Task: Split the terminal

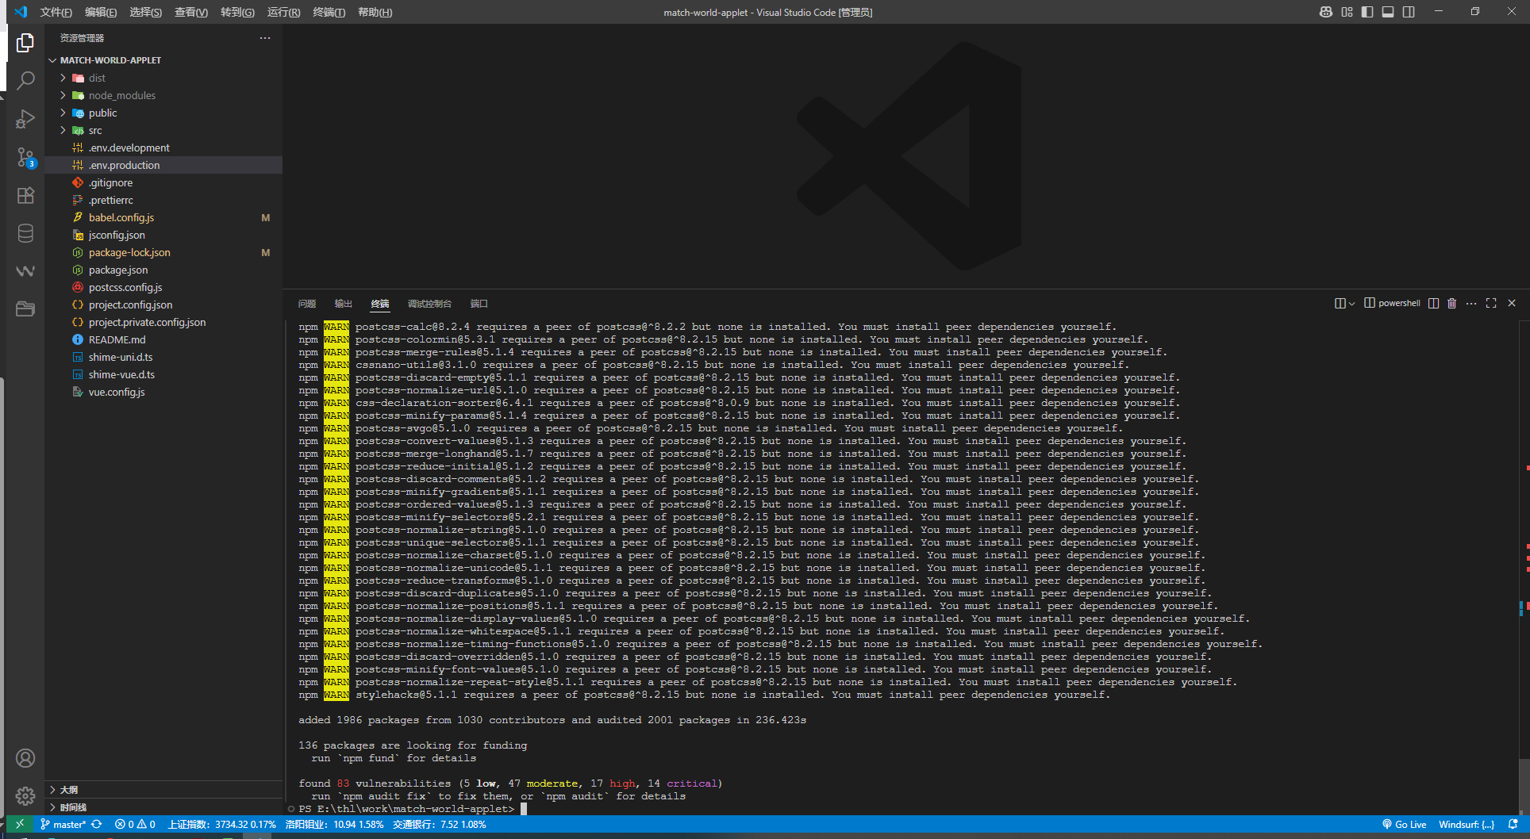Action: (x=1433, y=303)
